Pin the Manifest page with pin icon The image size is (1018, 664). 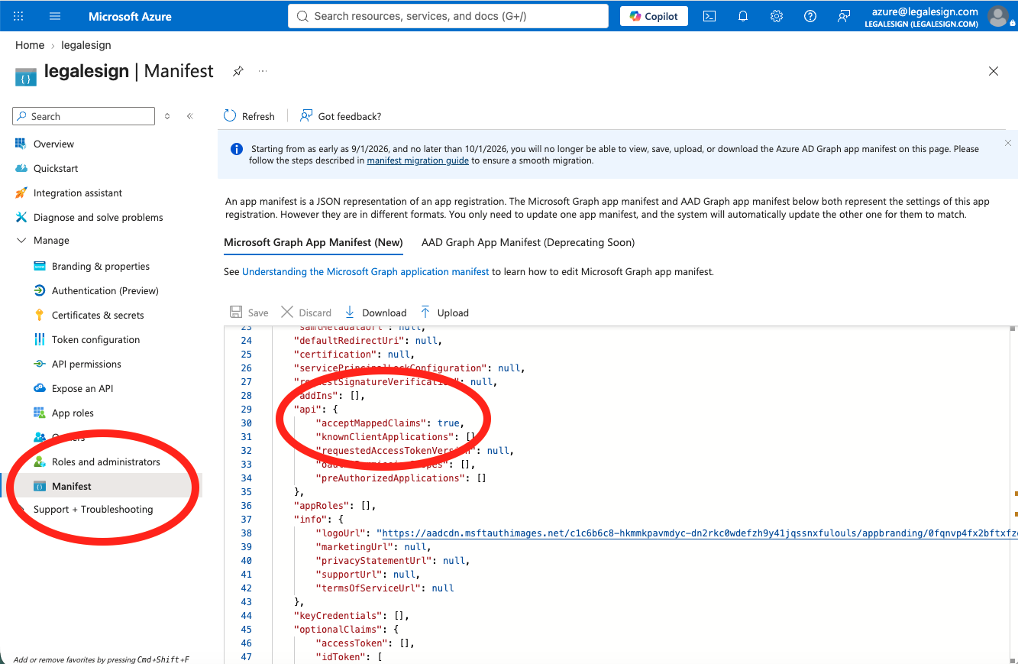(238, 71)
